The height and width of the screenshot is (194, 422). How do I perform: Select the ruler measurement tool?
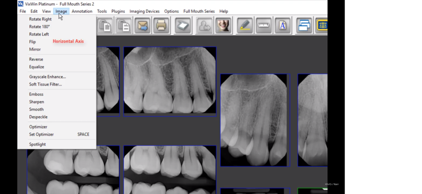[x=264, y=26]
